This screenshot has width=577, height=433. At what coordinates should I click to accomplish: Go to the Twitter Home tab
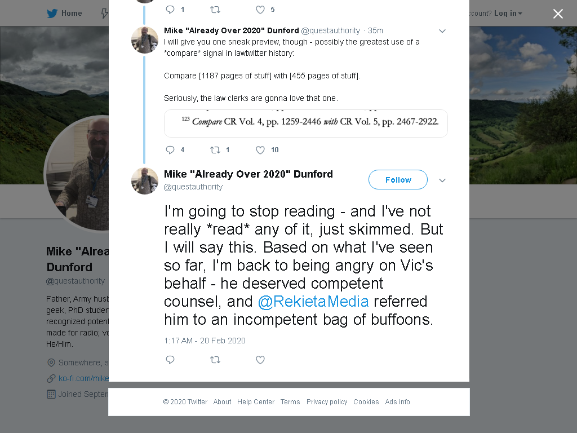click(64, 14)
